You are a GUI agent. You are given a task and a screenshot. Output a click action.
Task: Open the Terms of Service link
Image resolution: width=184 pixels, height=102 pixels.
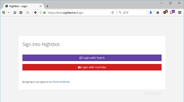61,82
